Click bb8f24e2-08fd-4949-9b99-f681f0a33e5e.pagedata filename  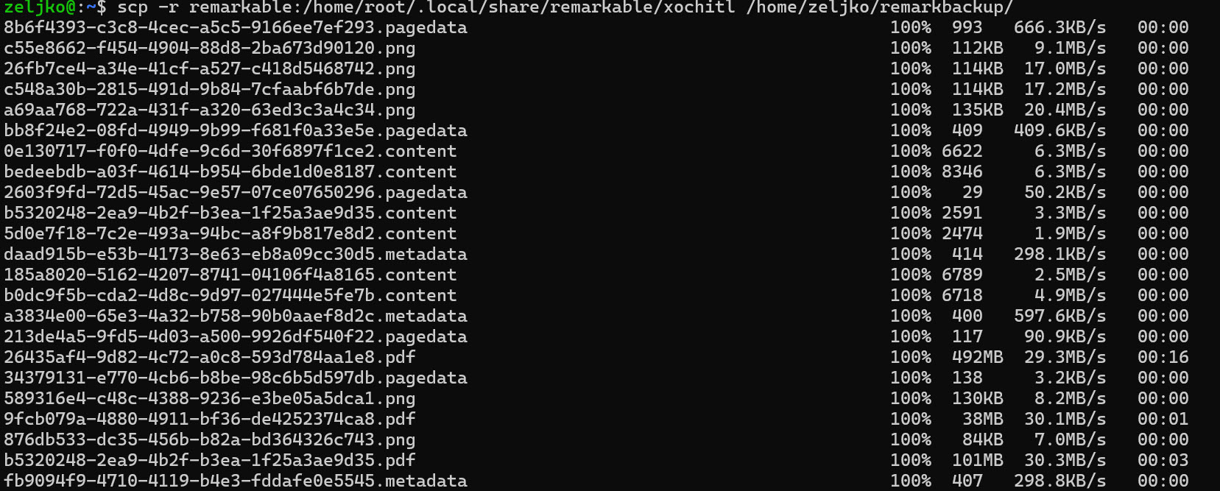(236, 131)
